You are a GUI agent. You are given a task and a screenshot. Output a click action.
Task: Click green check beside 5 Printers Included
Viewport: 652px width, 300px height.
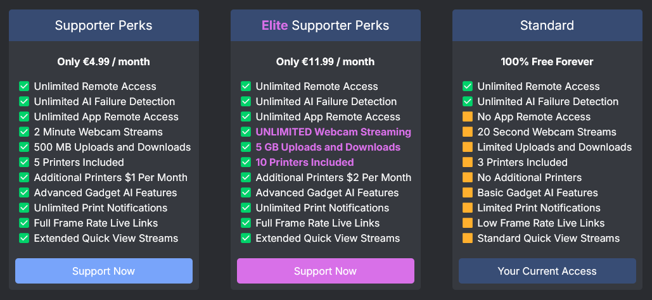click(x=24, y=163)
